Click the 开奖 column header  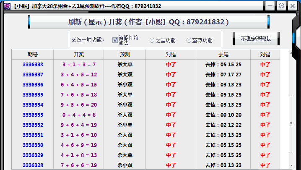(78, 55)
